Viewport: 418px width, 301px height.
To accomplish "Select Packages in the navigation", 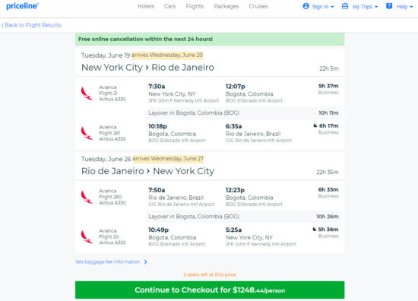I will click(226, 6).
